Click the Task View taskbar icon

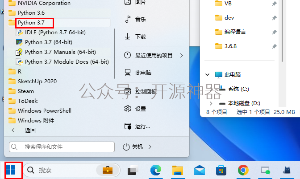point(133,170)
